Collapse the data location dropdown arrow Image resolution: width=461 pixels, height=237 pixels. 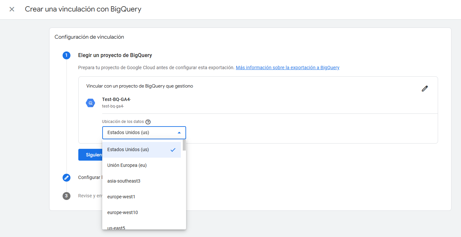pyautogui.click(x=179, y=133)
